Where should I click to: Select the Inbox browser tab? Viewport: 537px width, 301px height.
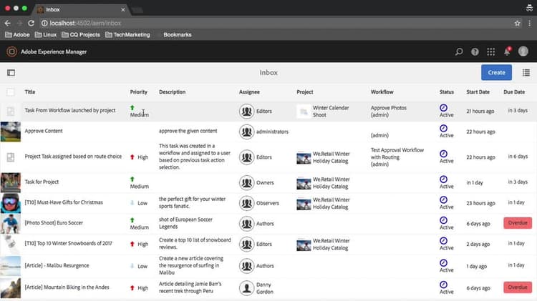(80, 9)
